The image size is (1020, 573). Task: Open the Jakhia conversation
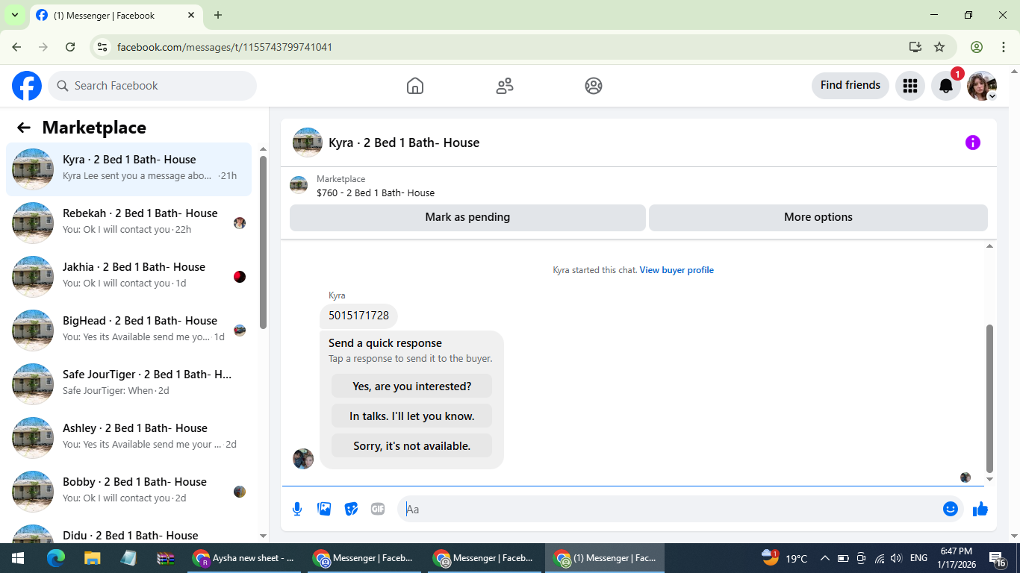(128, 276)
